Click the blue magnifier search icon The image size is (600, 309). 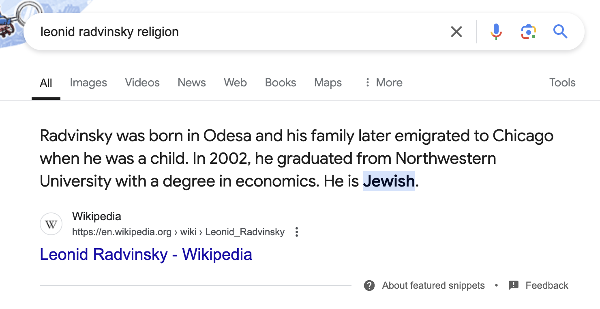click(x=560, y=32)
